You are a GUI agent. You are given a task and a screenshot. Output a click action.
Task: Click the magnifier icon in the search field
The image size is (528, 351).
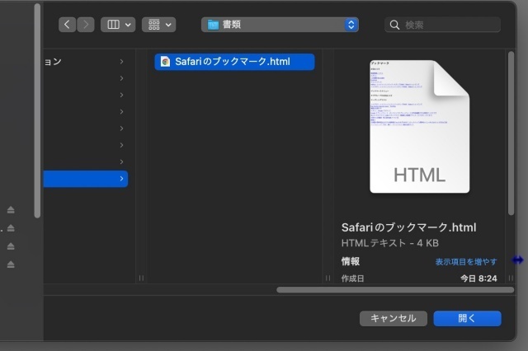tap(394, 25)
